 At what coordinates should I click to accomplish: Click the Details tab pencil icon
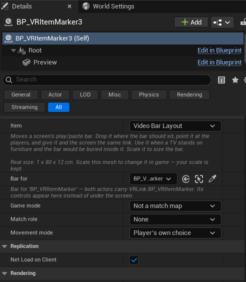[x=5, y=6]
